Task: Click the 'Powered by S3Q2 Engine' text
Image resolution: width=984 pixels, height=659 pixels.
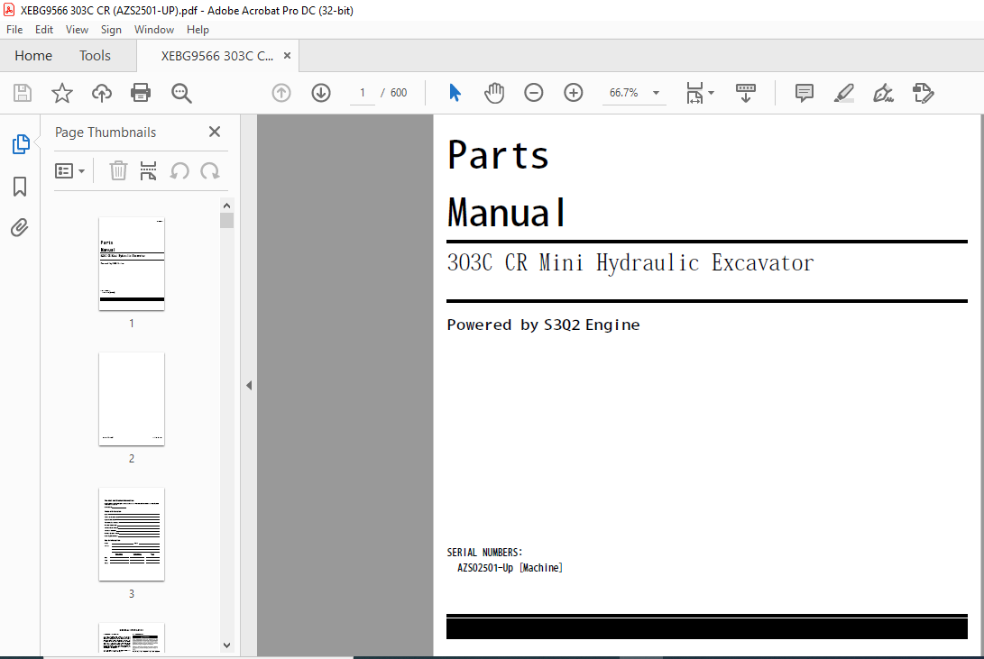Action: click(x=544, y=325)
